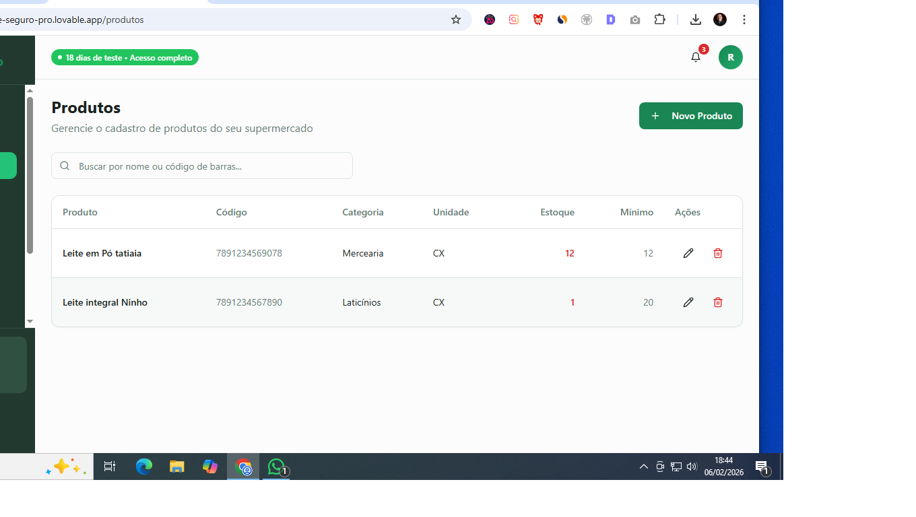Open the Chrome three-dot menu
This screenshot has width=916, height=517.
coord(744,20)
